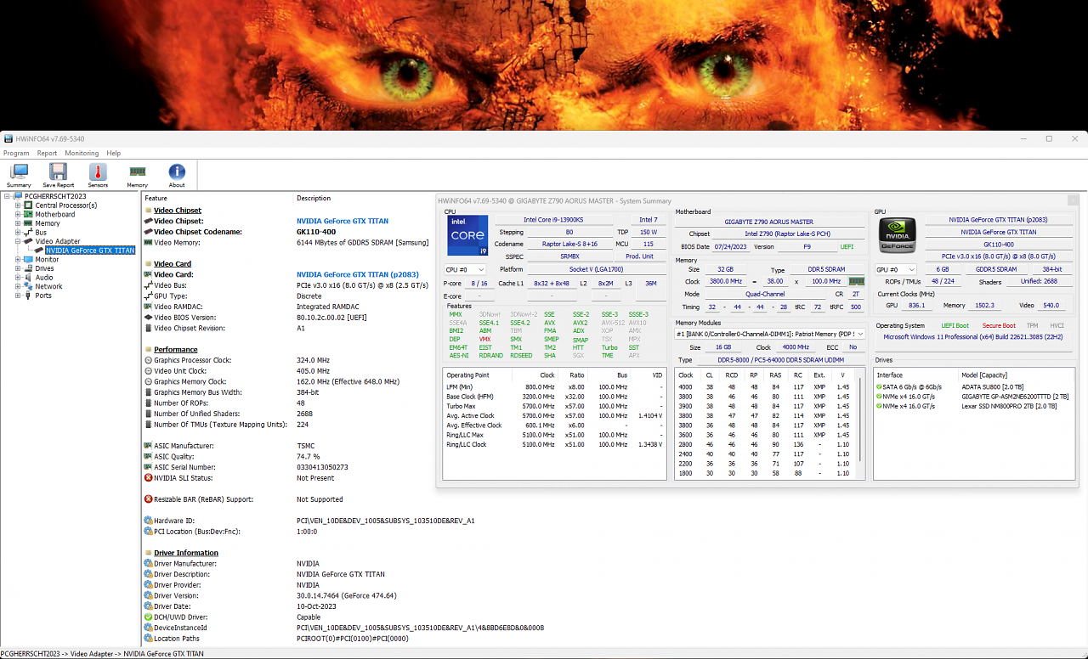Image resolution: width=1088 pixels, height=659 pixels.
Task: Click the Video BIOS Version value 80.10.2c.00.02
Action: pyautogui.click(x=333, y=318)
